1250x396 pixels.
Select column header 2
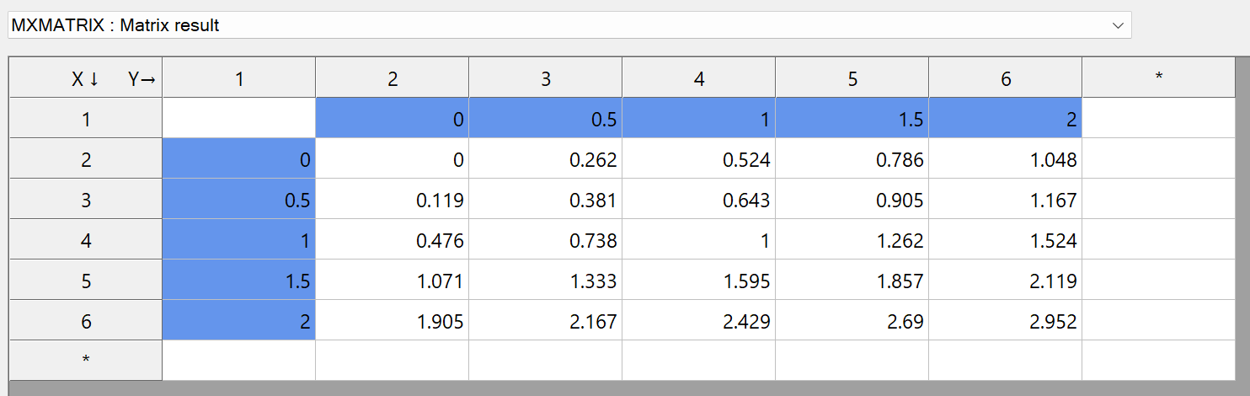click(393, 78)
